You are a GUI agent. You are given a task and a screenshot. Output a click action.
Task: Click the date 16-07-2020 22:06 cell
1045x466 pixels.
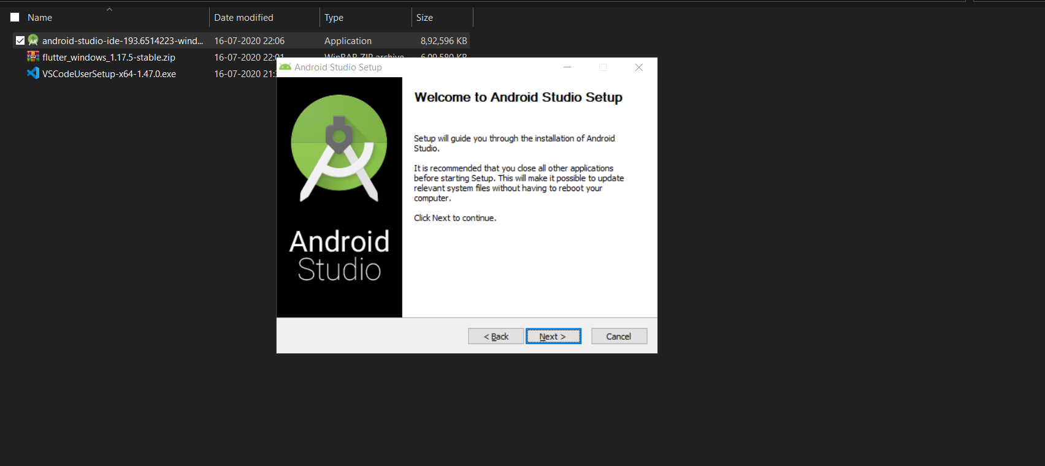coord(249,41)
